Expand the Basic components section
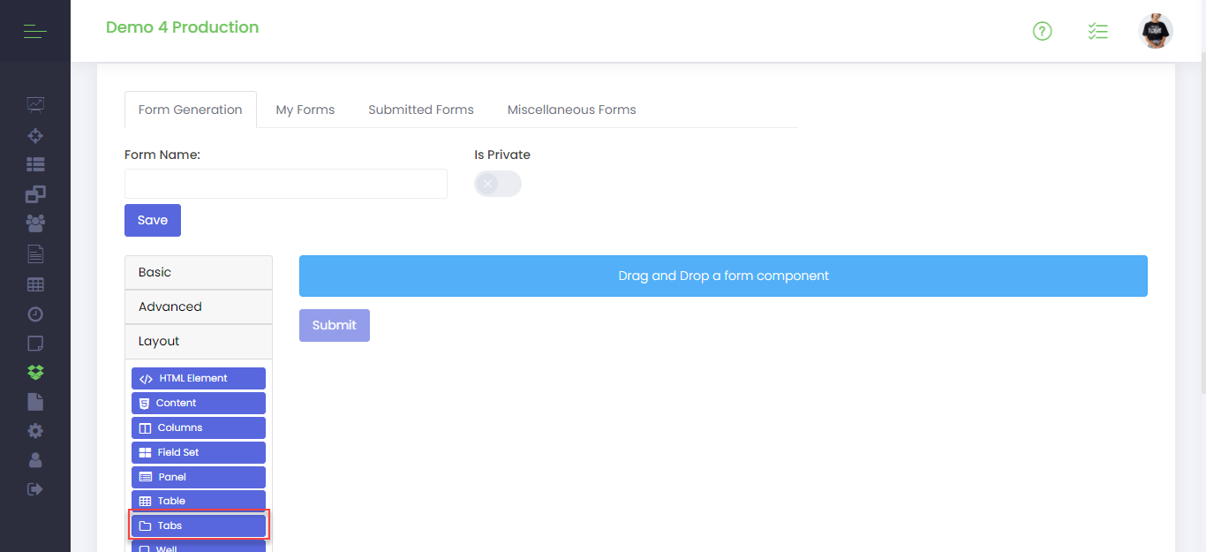Viewport: 1206px width, 552px height. coord(199,272)
